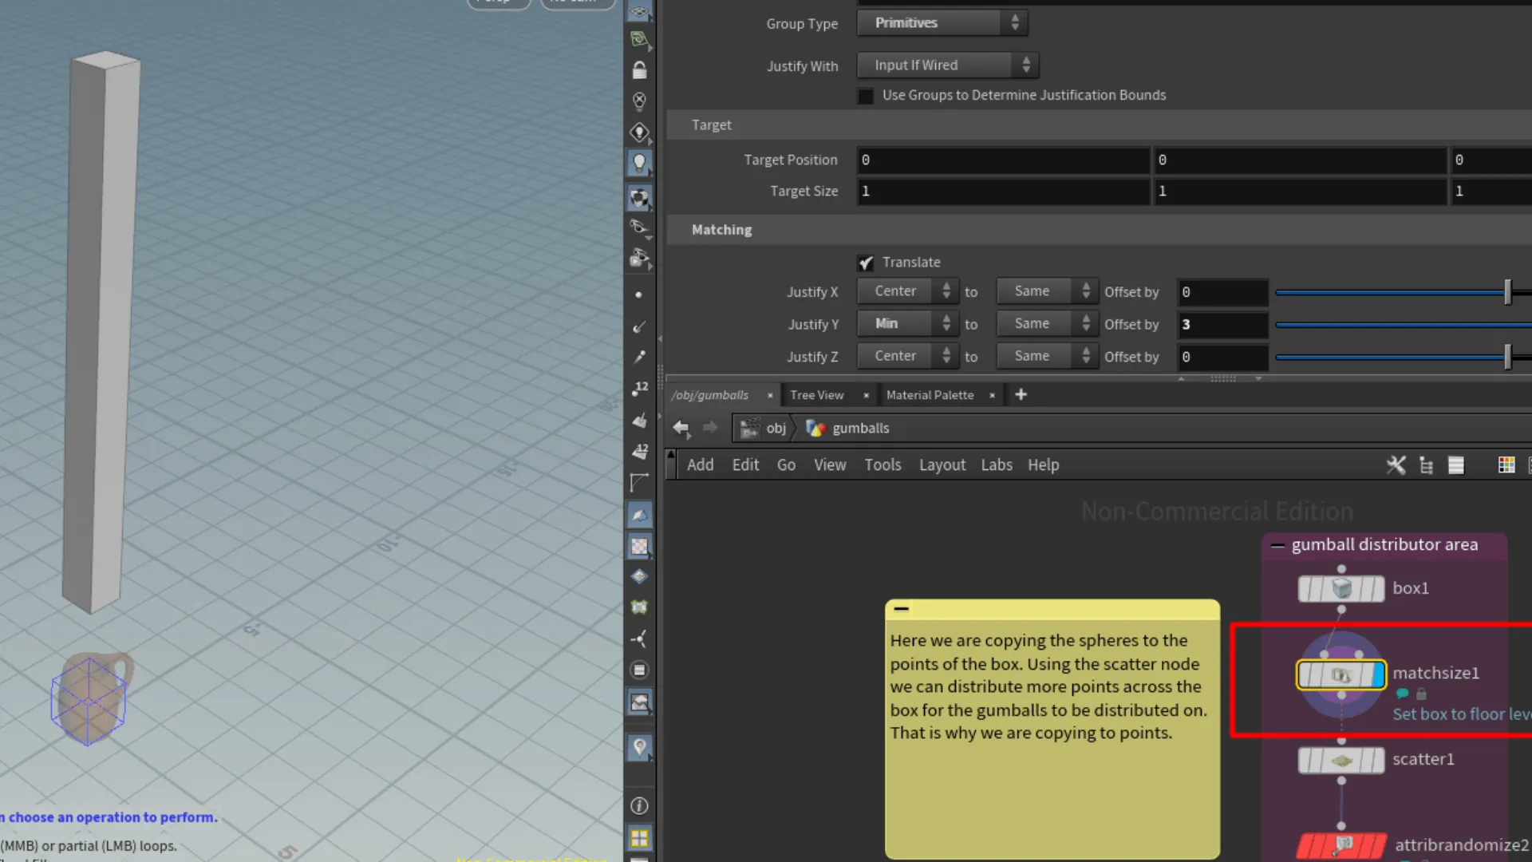Switch to the Tree View tab
1532x862 pixels.
(816, 395)
